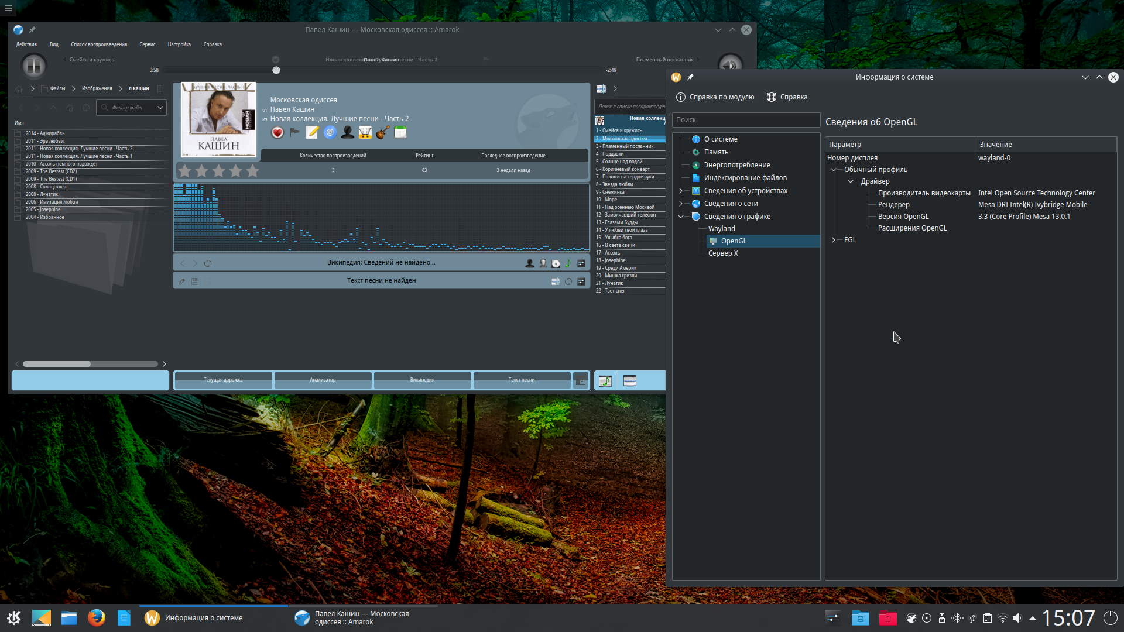Collapse the Сведения о графике category
Image resolution: width=1124 pixels, height=632 pixels.
681,217
